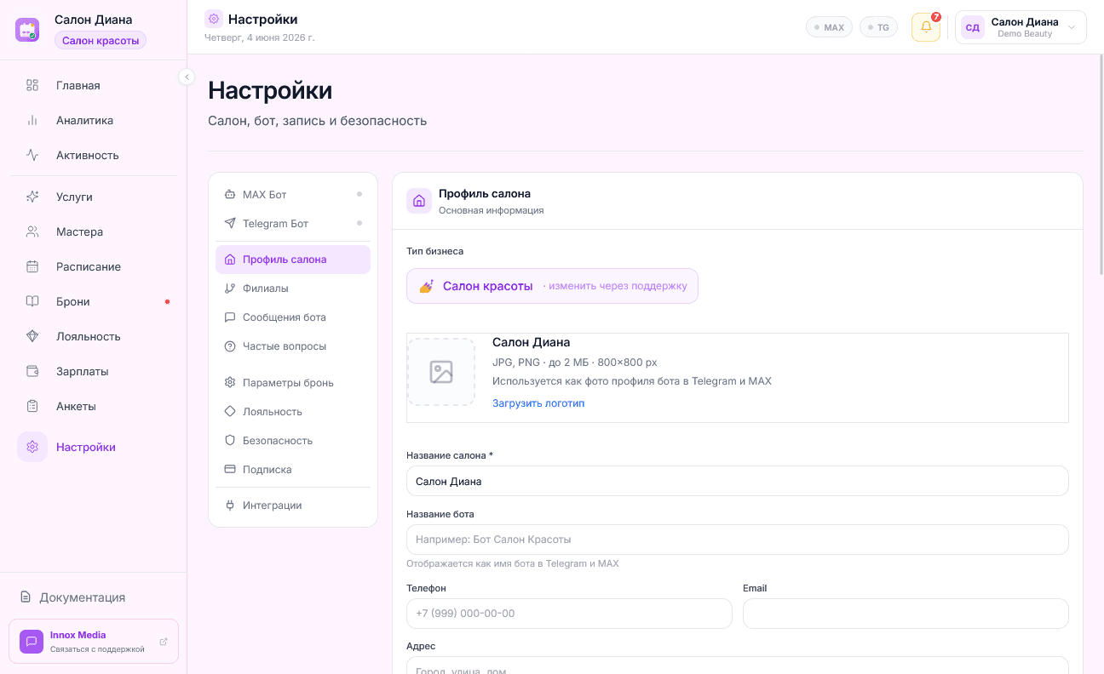Click the Подписка card icon
The width and height of the screenshot is (1104, 674).
230,470
